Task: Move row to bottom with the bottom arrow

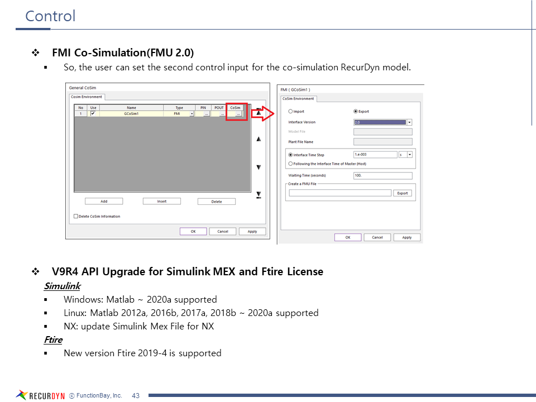Action: pyautogui.click(x=259, y=194)
